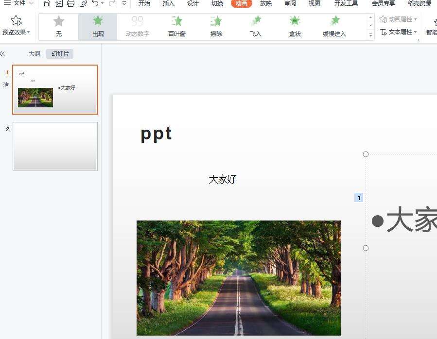Apply the 擦除 (Wipe) animation effect
This screenshot has height=339, width=437.
(216, 26)
